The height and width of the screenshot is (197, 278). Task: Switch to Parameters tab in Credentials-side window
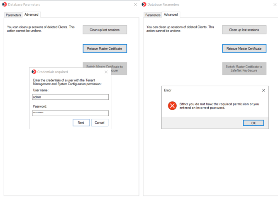(13, 15)
